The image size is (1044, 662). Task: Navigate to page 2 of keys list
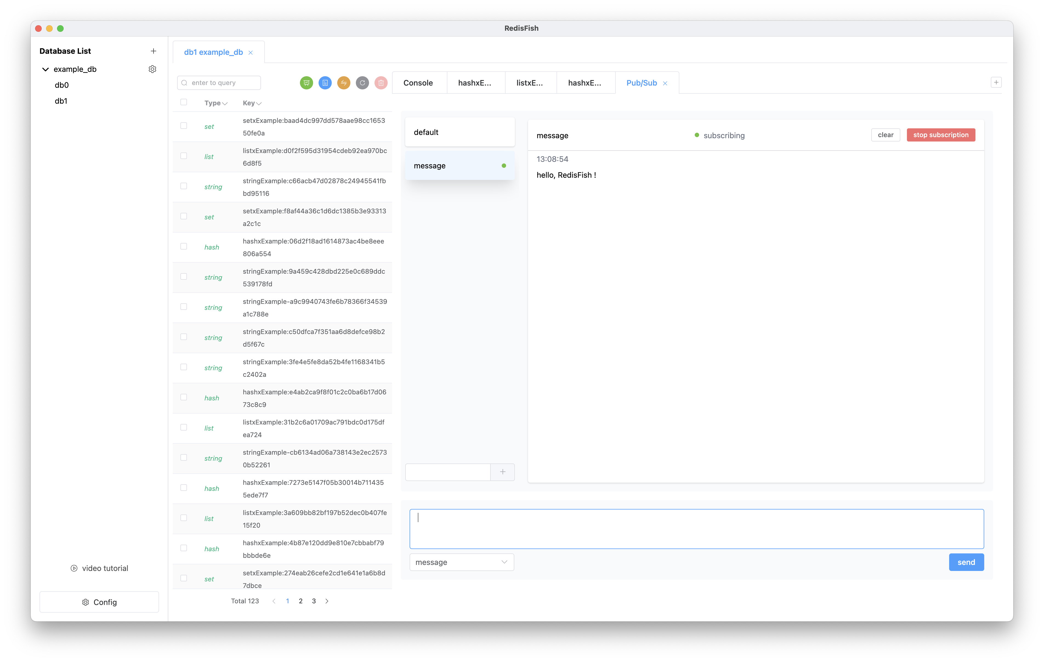click(x=300, y=600)
